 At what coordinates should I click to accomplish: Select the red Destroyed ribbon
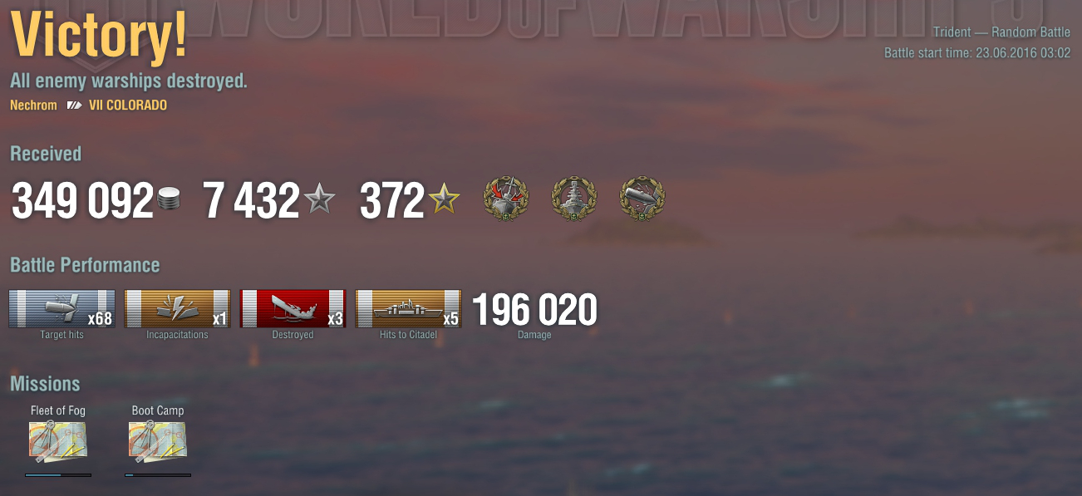click(x=293, y=309)
